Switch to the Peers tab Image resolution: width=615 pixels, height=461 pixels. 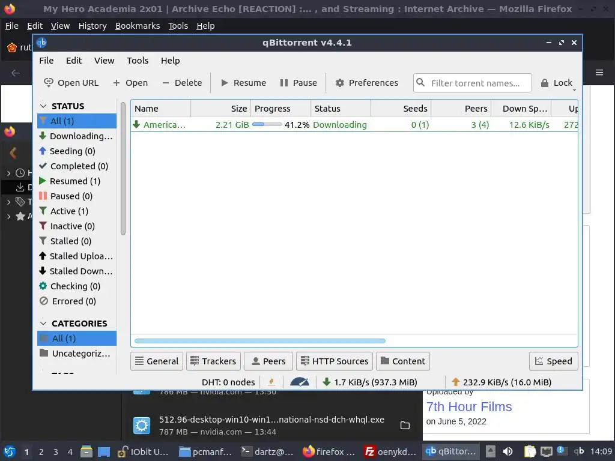pyautogui.click(x=268, y=361)
